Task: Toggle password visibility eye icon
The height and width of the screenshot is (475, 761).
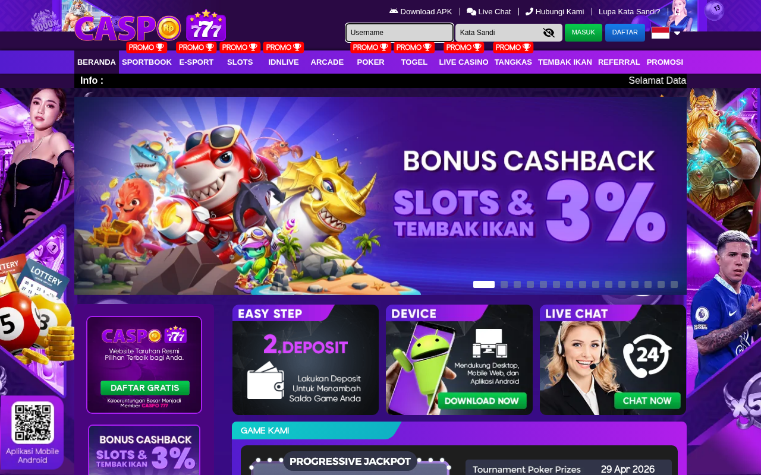Action: 549,33
